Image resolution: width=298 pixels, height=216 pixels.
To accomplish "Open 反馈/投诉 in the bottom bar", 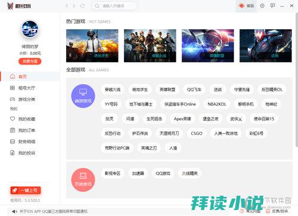I will click(277, 211).
